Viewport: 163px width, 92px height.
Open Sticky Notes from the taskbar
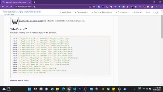pos(114,89)
